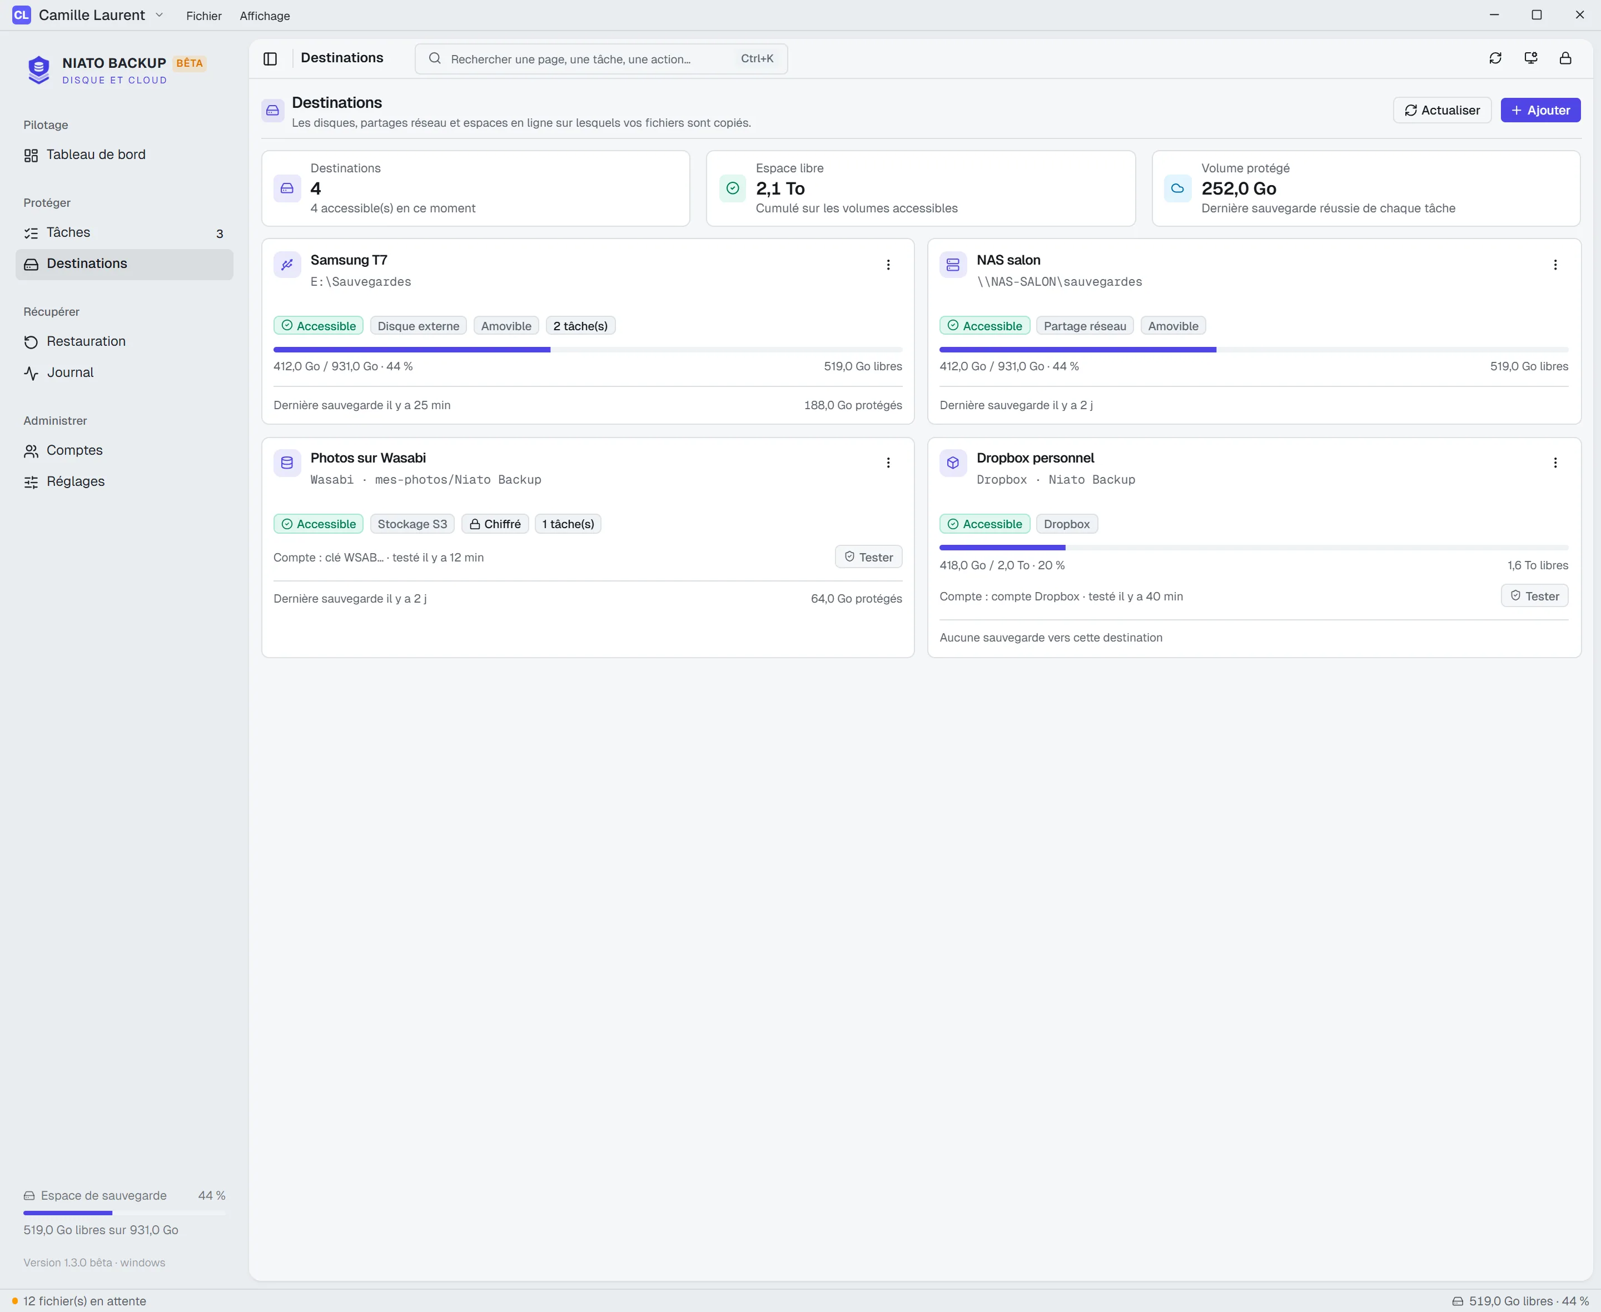This screenshot has height=1312, width=1601.
Task: Click the Espace de sauvegarde sidebar progress bar
Action: tap(124, 1213)
